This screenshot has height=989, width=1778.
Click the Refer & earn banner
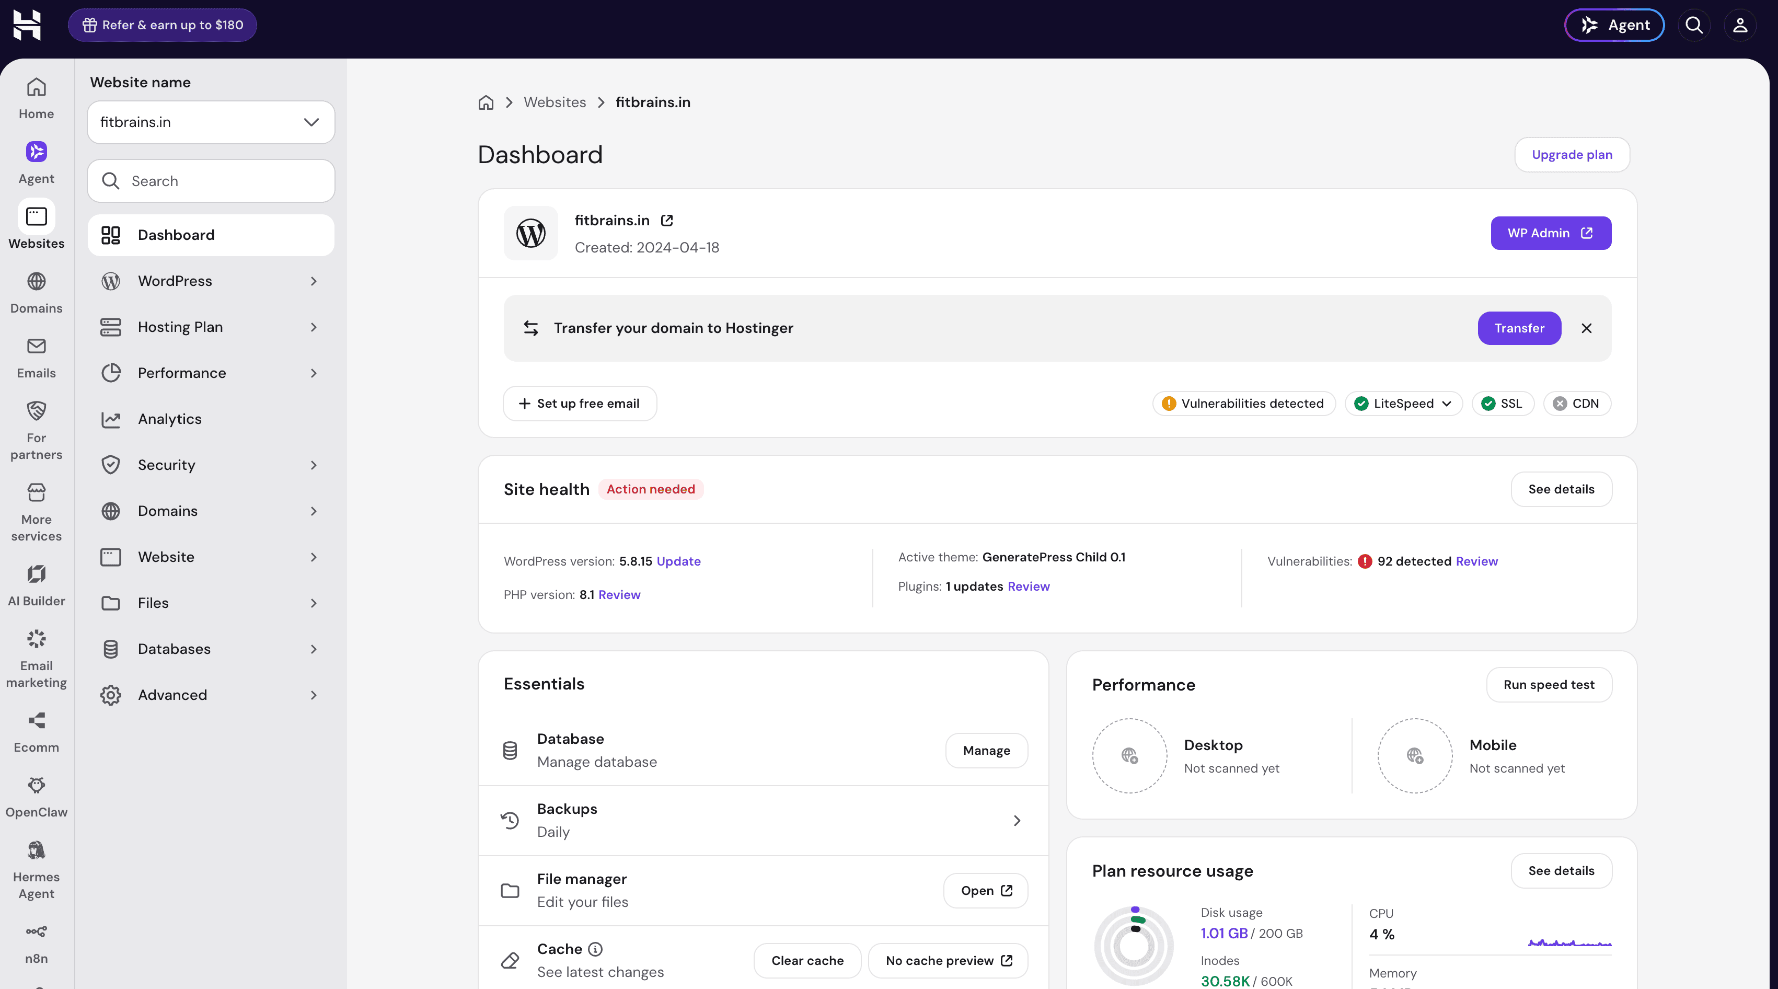point(162,25)
